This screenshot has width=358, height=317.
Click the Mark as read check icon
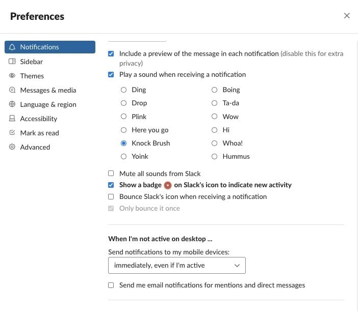pyautogui.click(x=12, y=133)
